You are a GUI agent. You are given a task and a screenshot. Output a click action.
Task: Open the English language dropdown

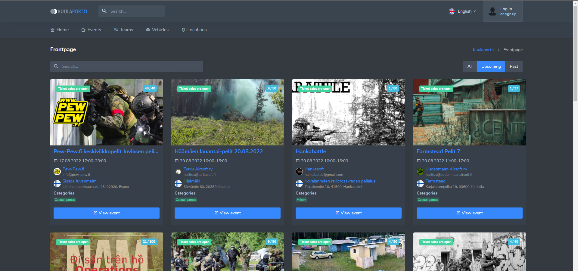[462, 11]
